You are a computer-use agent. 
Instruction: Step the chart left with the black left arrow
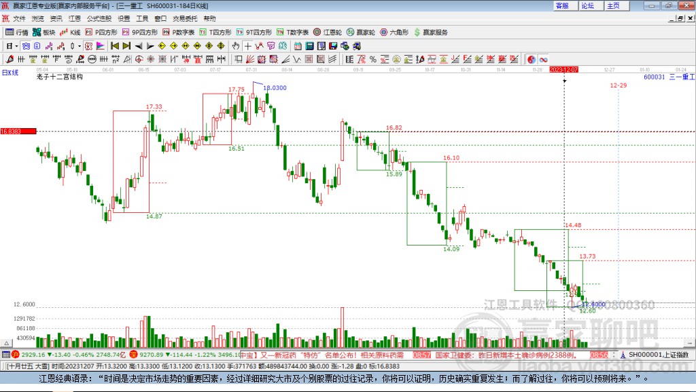click(139, 46)
